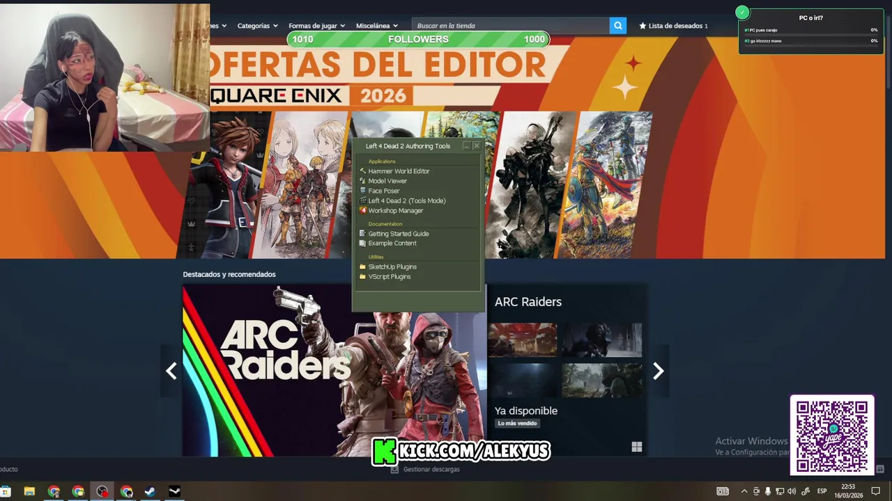Image resolution: width=892 pixels, height=501 pixels.
Task: Open the volume control in system tray
Action: point(792,491)
